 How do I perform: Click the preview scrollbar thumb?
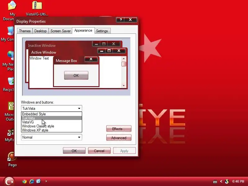pos(124,64)
